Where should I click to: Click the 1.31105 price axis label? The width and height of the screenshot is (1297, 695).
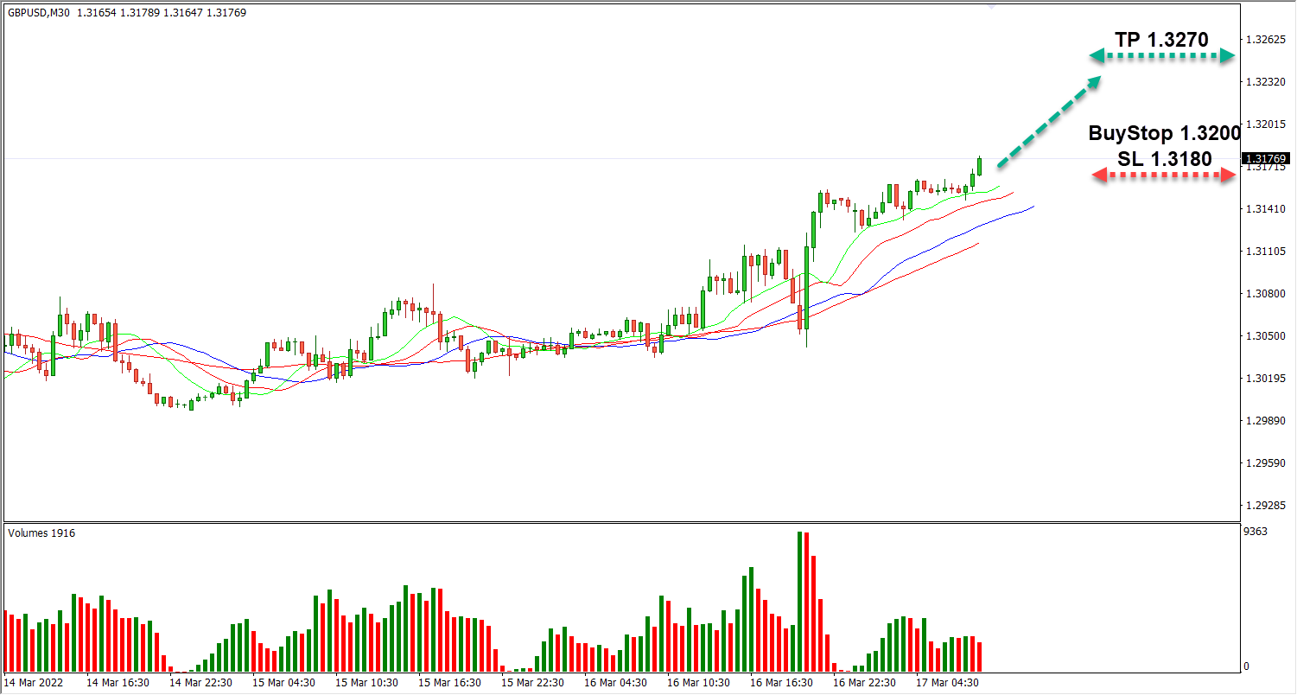1264,252
